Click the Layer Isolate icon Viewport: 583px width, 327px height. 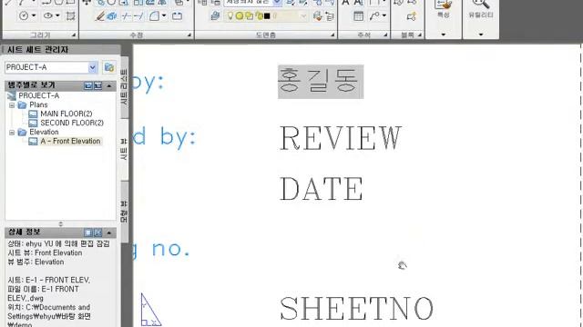pos(330,16)
